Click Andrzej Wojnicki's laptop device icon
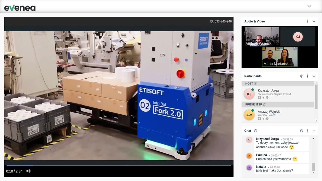Screen dimensions: 322x181 [259, 118]
